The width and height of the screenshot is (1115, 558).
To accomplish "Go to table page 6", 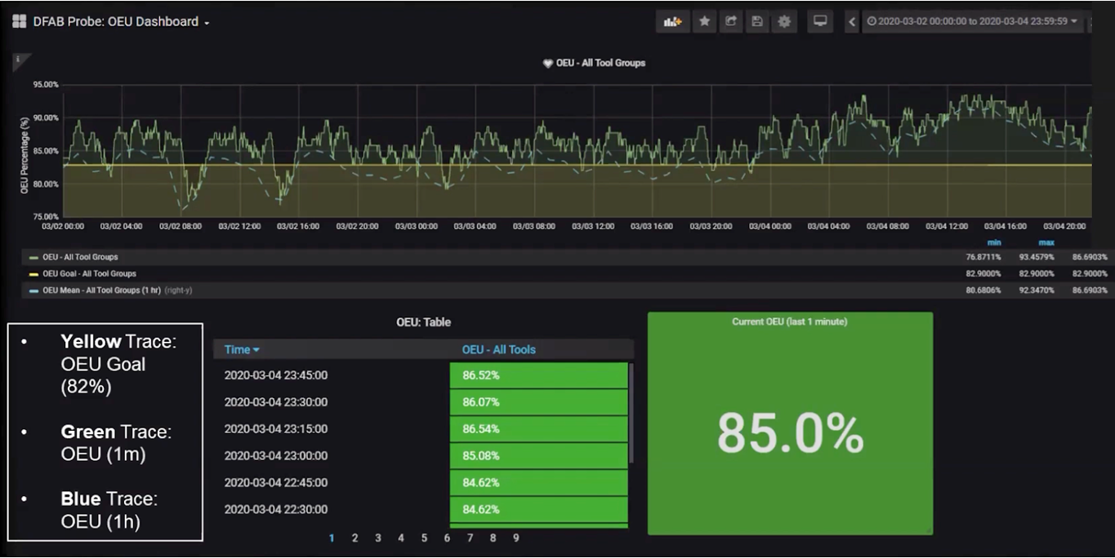I will pyautogui.click(x=447, y=538).
